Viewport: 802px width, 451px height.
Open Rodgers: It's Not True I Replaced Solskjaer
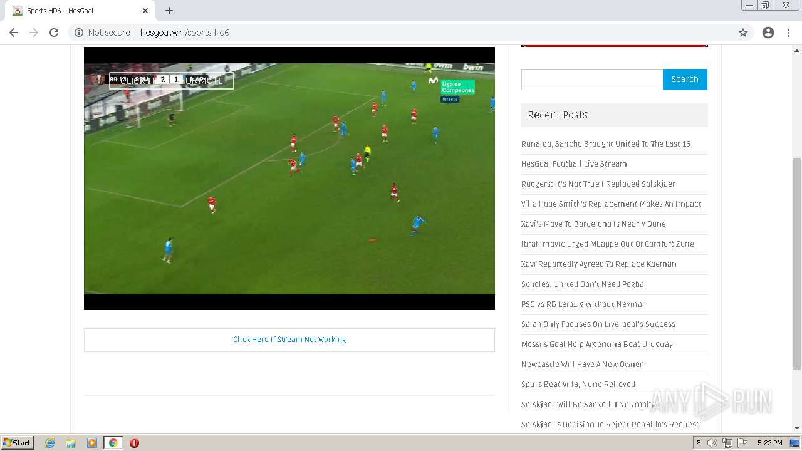click(x=598, y=184)
